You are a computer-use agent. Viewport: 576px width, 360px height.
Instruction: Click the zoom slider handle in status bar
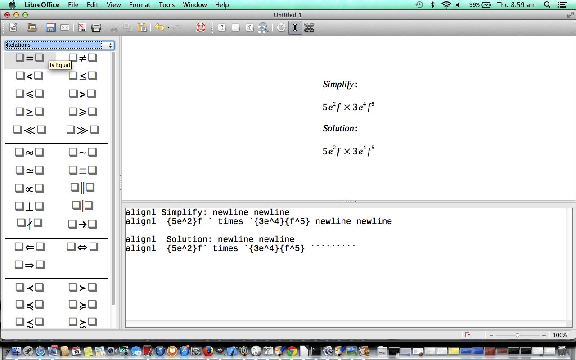click(x=517, y=335)
